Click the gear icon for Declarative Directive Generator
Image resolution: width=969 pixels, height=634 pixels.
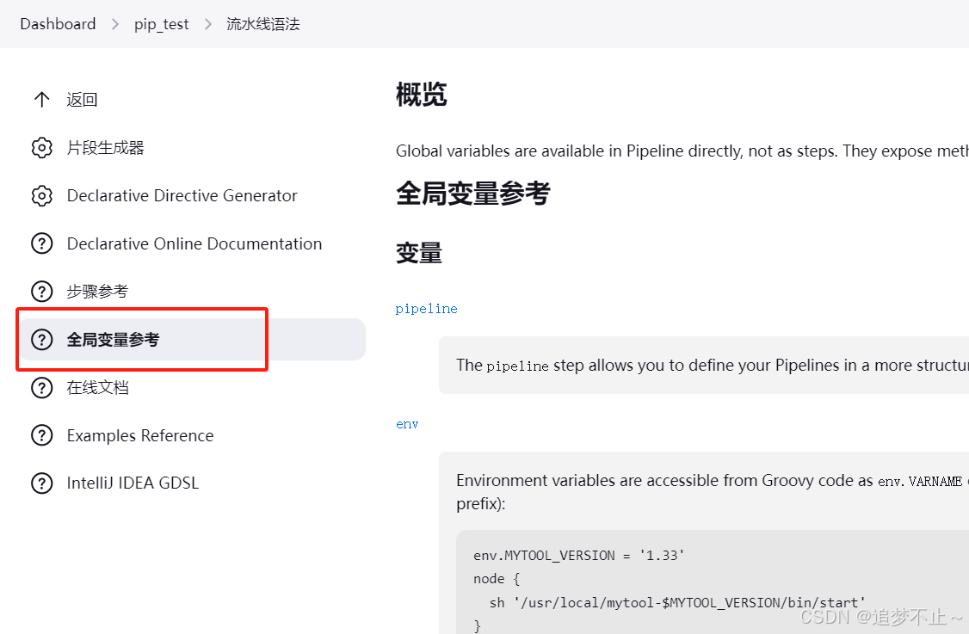[41, 196]
